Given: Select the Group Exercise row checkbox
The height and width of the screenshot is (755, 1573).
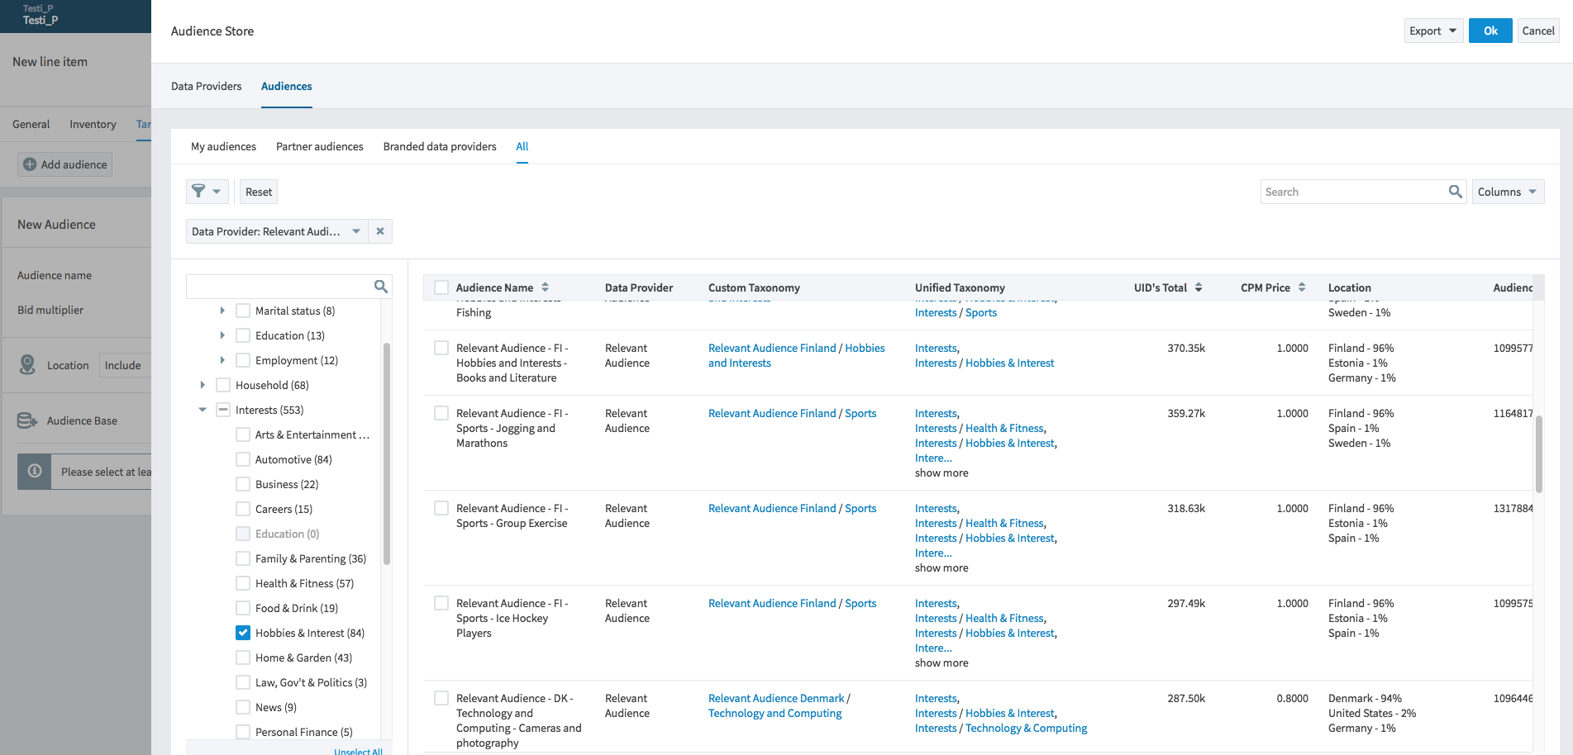Looking at the screenshot, I should point(441,508).
